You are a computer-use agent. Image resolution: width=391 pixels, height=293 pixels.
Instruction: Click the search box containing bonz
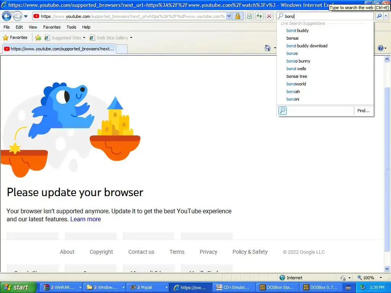(325, 16)
